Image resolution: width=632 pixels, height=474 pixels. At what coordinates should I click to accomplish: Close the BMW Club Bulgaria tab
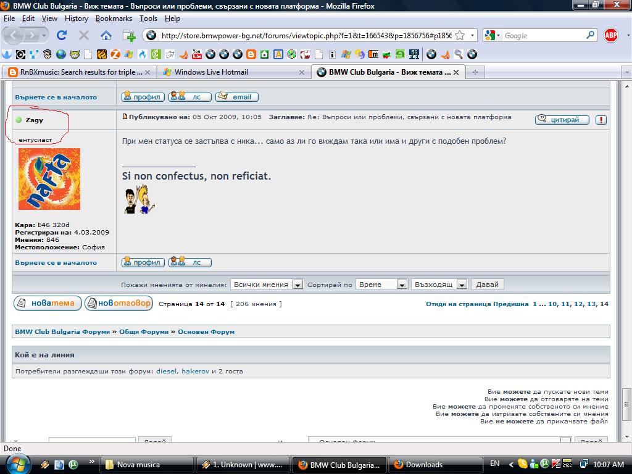(456, 72)
